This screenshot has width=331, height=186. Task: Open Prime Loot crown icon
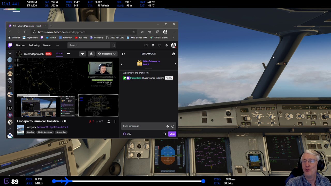pyautogui.click(x=146, y=45)
